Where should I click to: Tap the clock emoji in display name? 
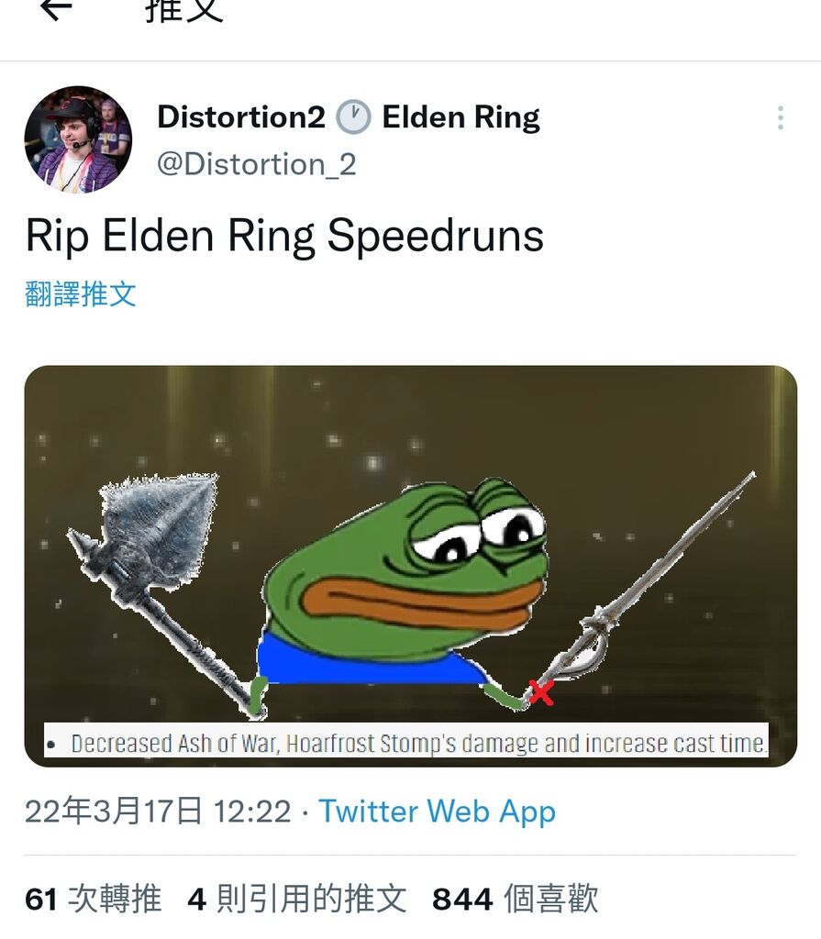click(x=353, y=116)
